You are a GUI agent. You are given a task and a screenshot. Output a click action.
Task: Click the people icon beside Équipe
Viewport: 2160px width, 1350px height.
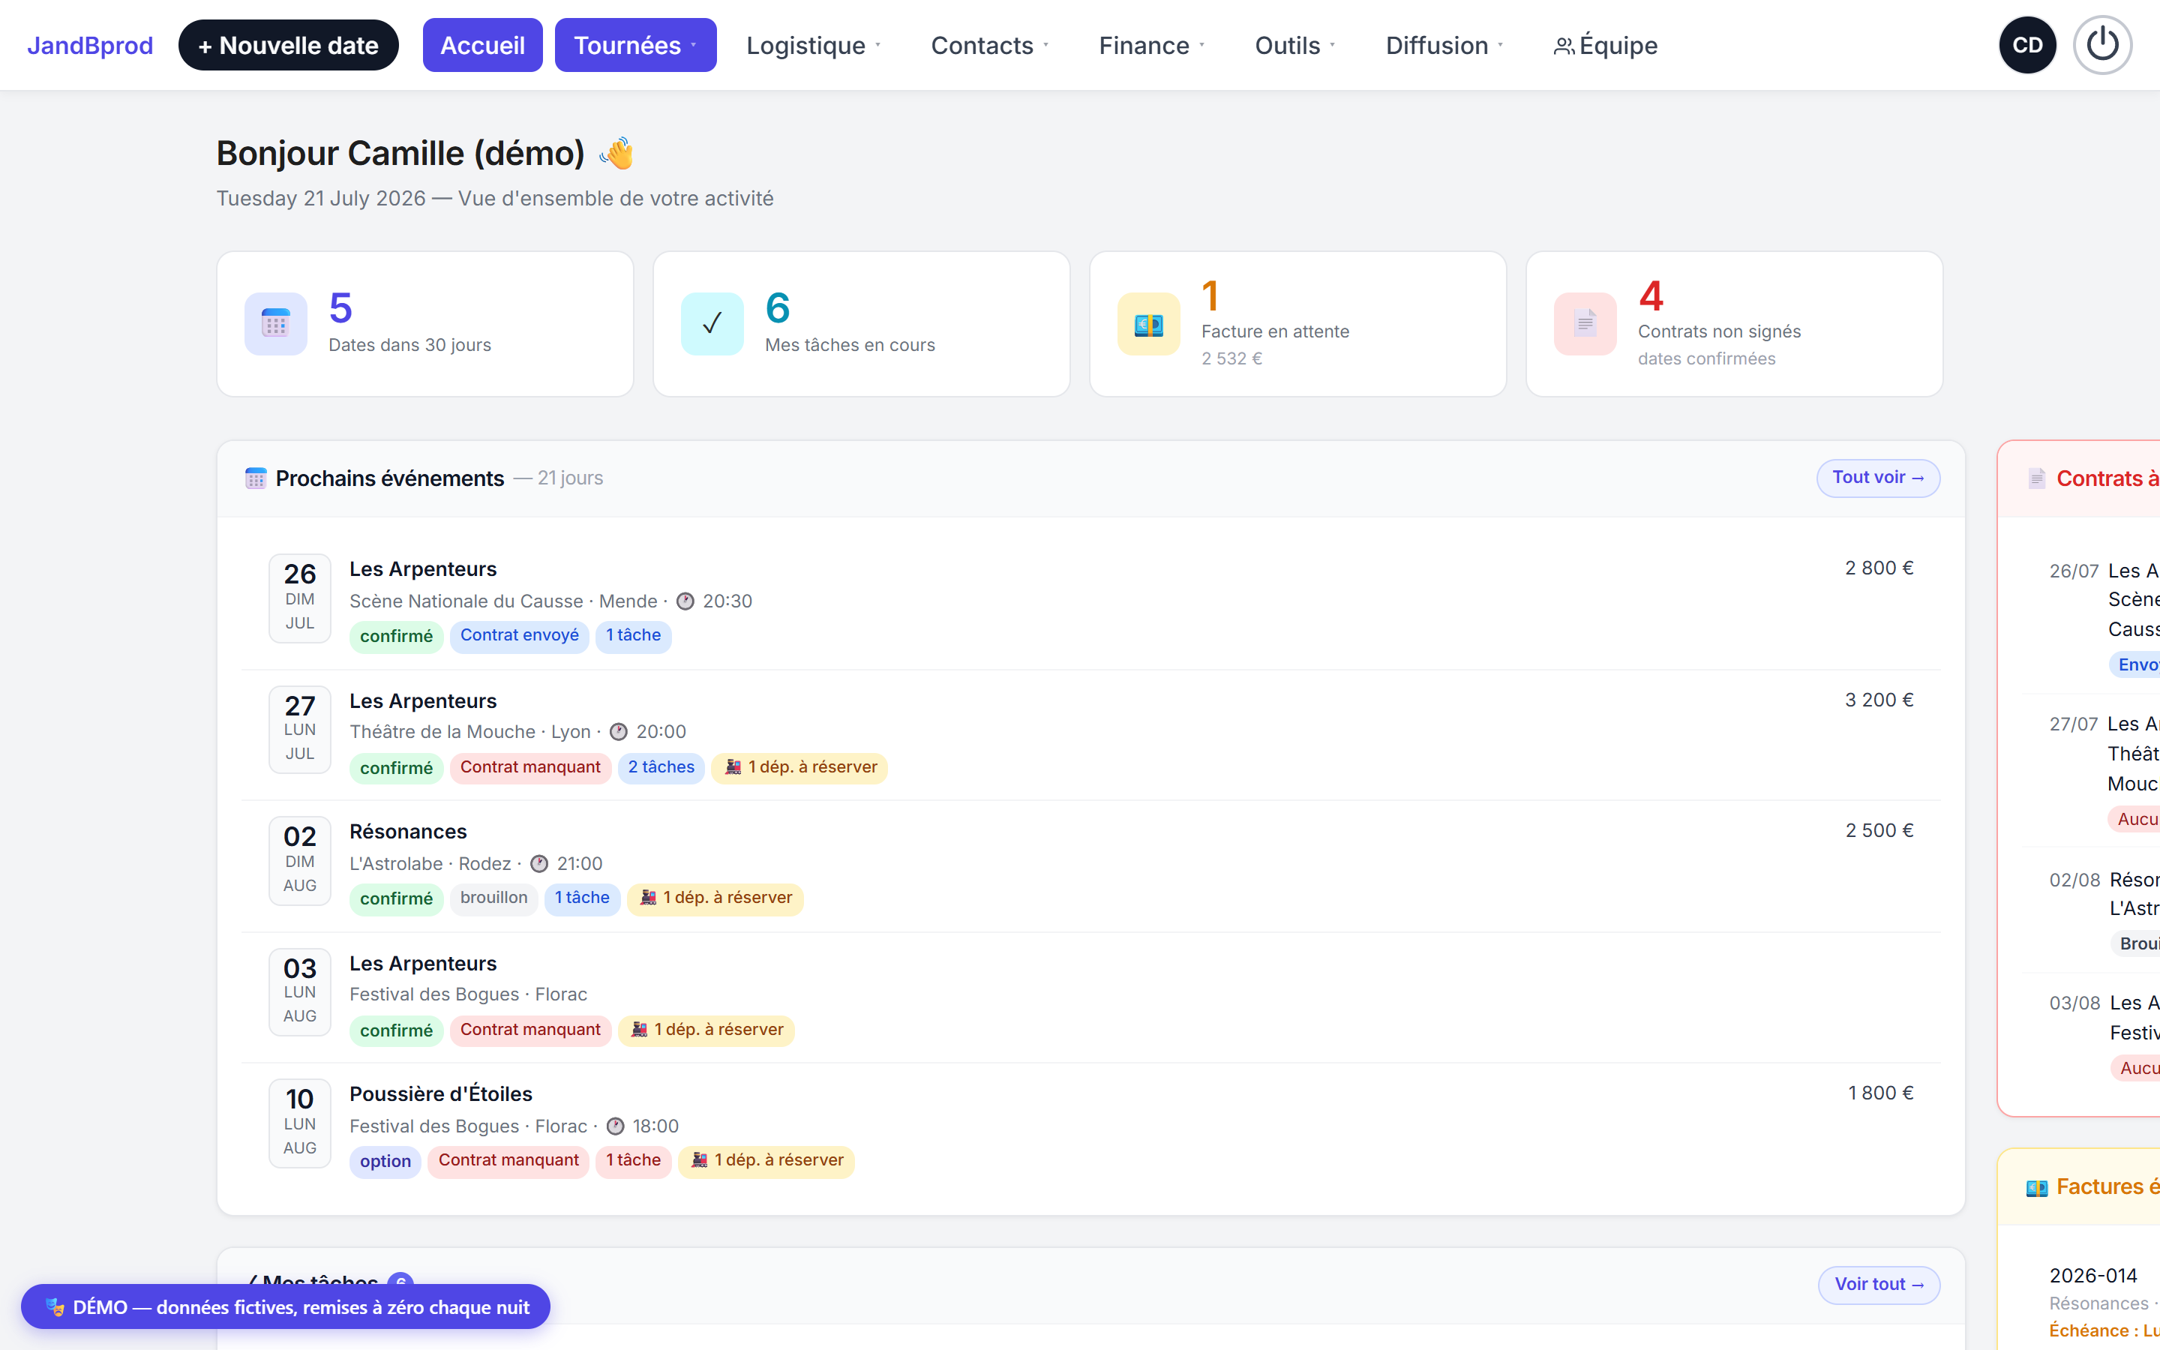click(1564, 46)
